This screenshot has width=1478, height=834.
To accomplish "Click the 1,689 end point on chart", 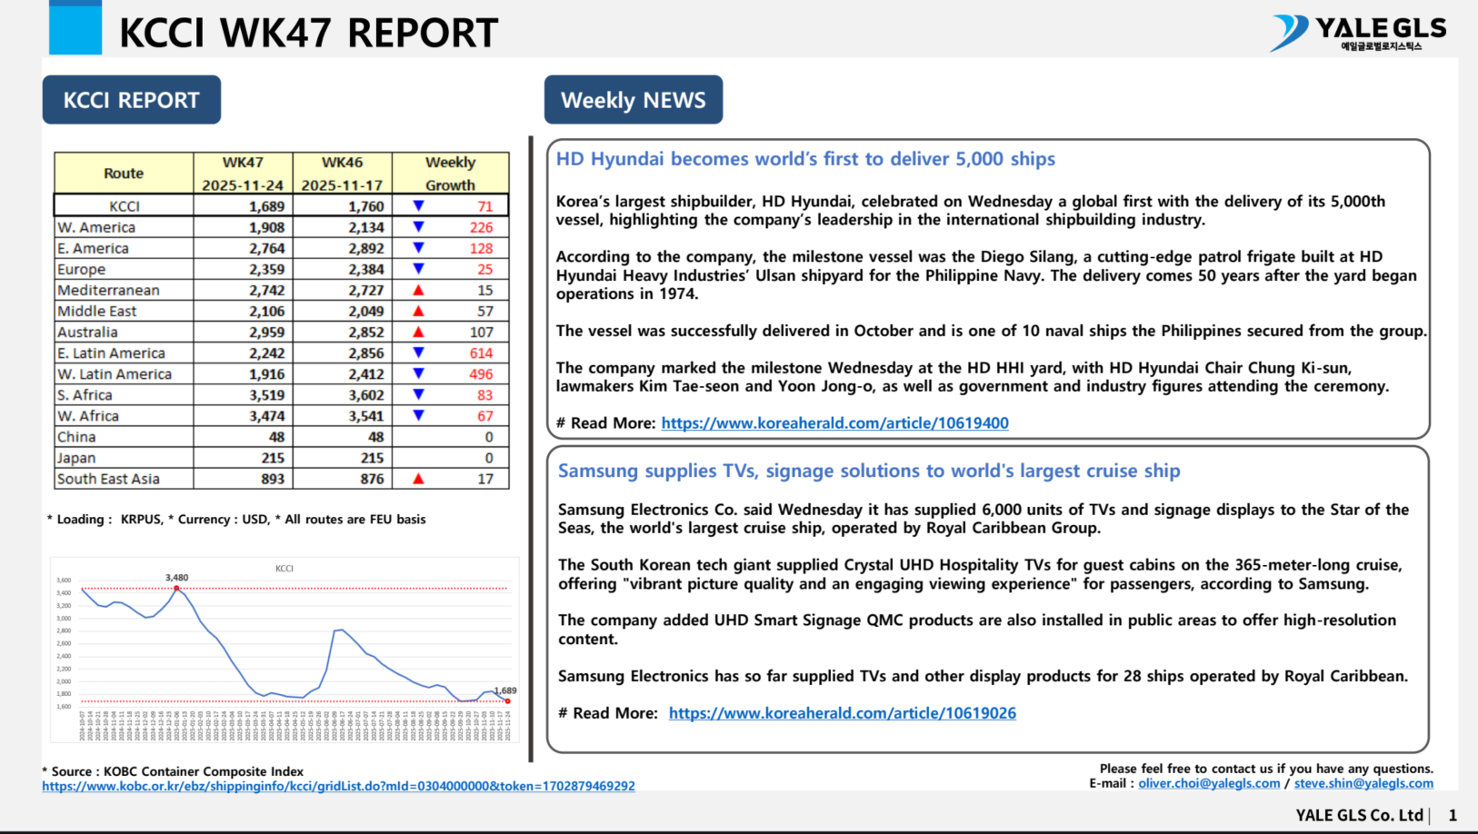I will (x=507, y=700).
